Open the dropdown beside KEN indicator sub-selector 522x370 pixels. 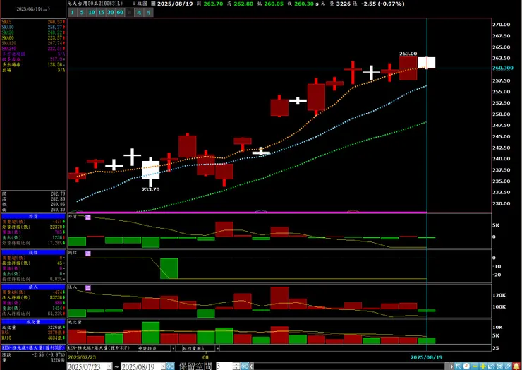coord(172,348)
